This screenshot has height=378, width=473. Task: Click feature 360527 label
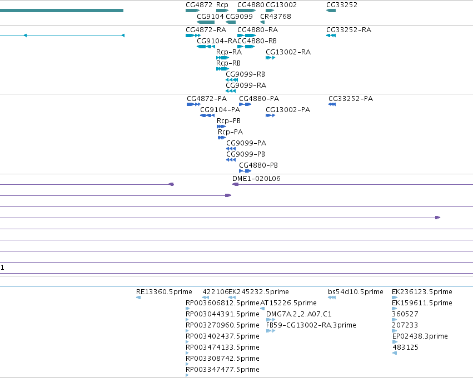pyautogui.click(x=405, y=314)
